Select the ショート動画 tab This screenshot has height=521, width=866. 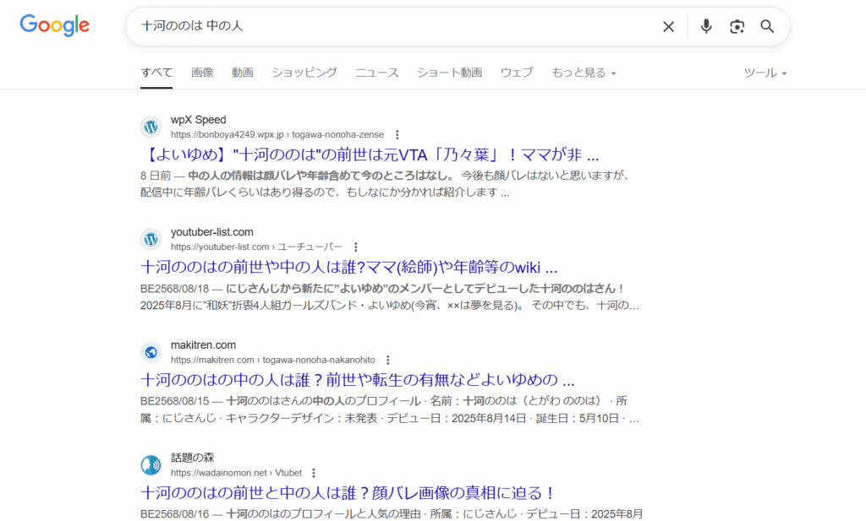(x=449, y=73)
